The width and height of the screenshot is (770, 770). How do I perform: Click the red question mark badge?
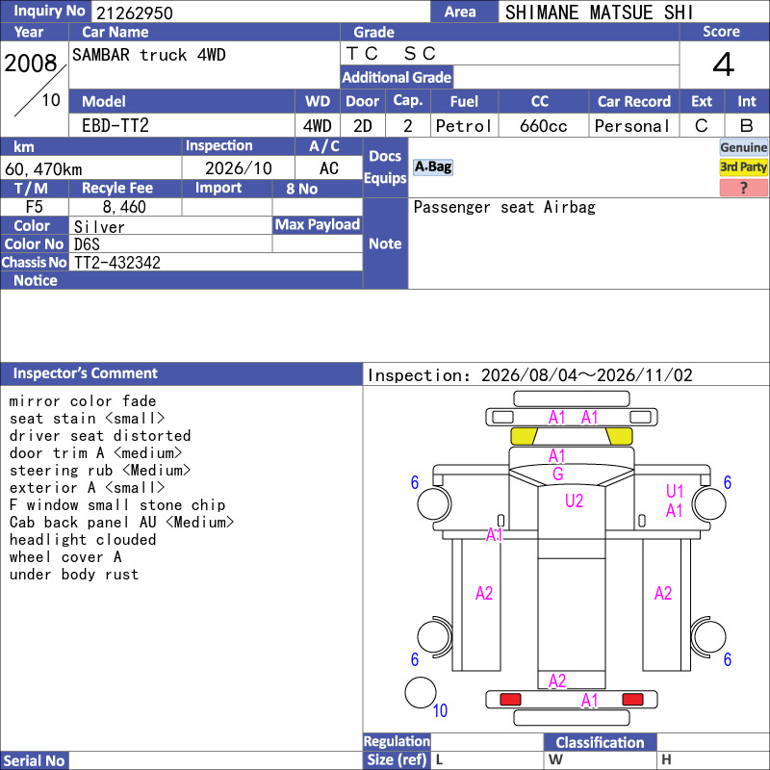pos(743,188)
